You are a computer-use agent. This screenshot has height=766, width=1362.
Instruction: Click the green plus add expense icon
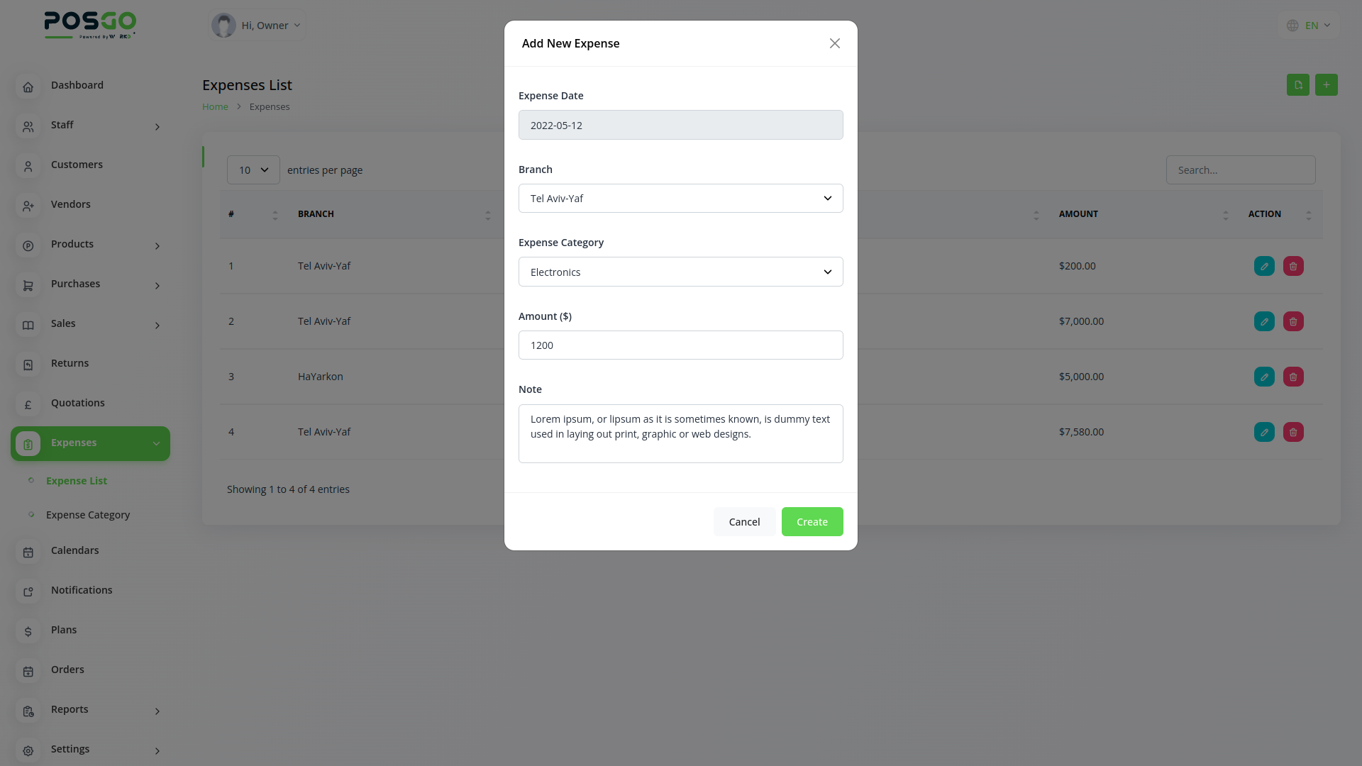click(x=1326, y=85)
